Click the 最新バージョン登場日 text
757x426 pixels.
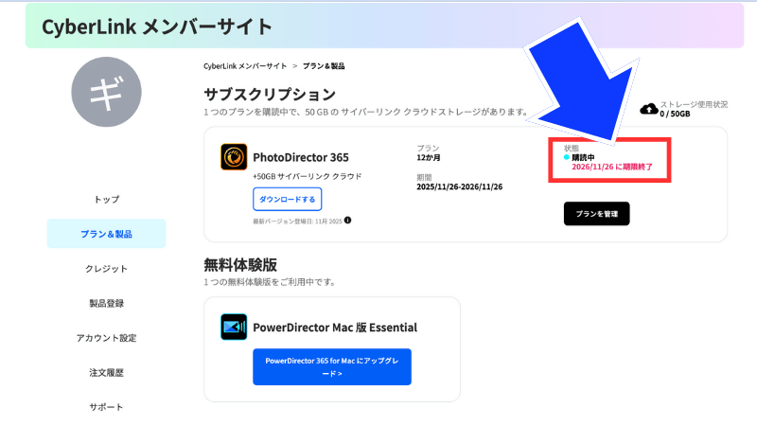(297, 222)
